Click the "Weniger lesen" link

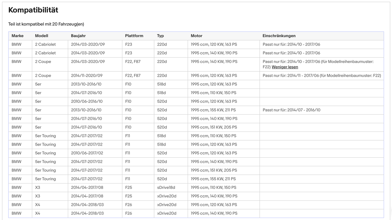click(x=285, y=67)
